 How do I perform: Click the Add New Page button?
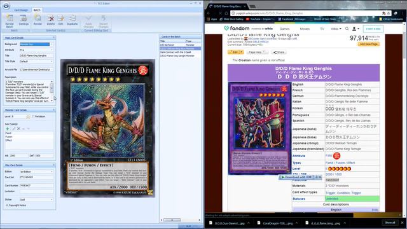point(369,44)
